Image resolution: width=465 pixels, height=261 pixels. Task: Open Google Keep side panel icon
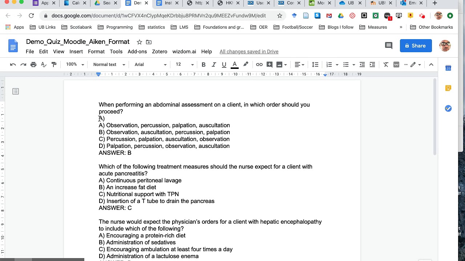[x=448, y=88]
